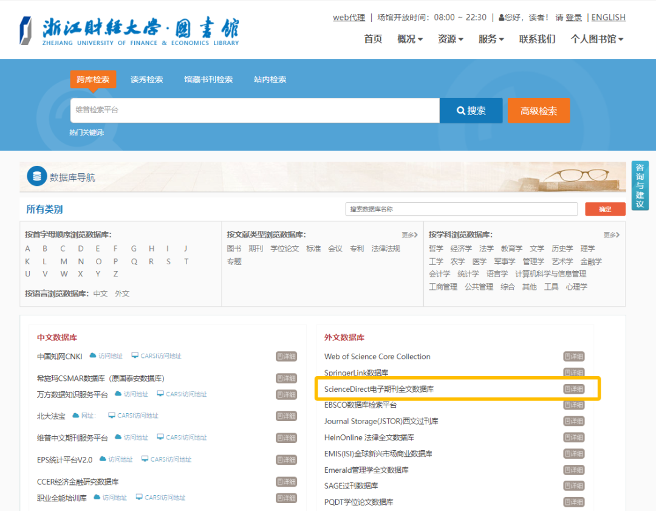Filter by document type 学位论文
The image size is (656, 511).
284,249
